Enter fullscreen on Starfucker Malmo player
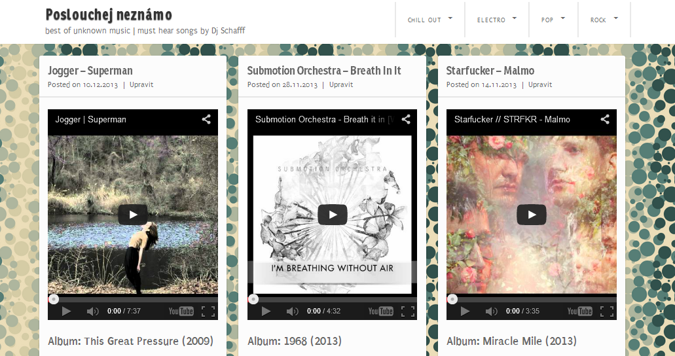The height and width of the screenshot is (356, 675). click(x=607, y=311)
